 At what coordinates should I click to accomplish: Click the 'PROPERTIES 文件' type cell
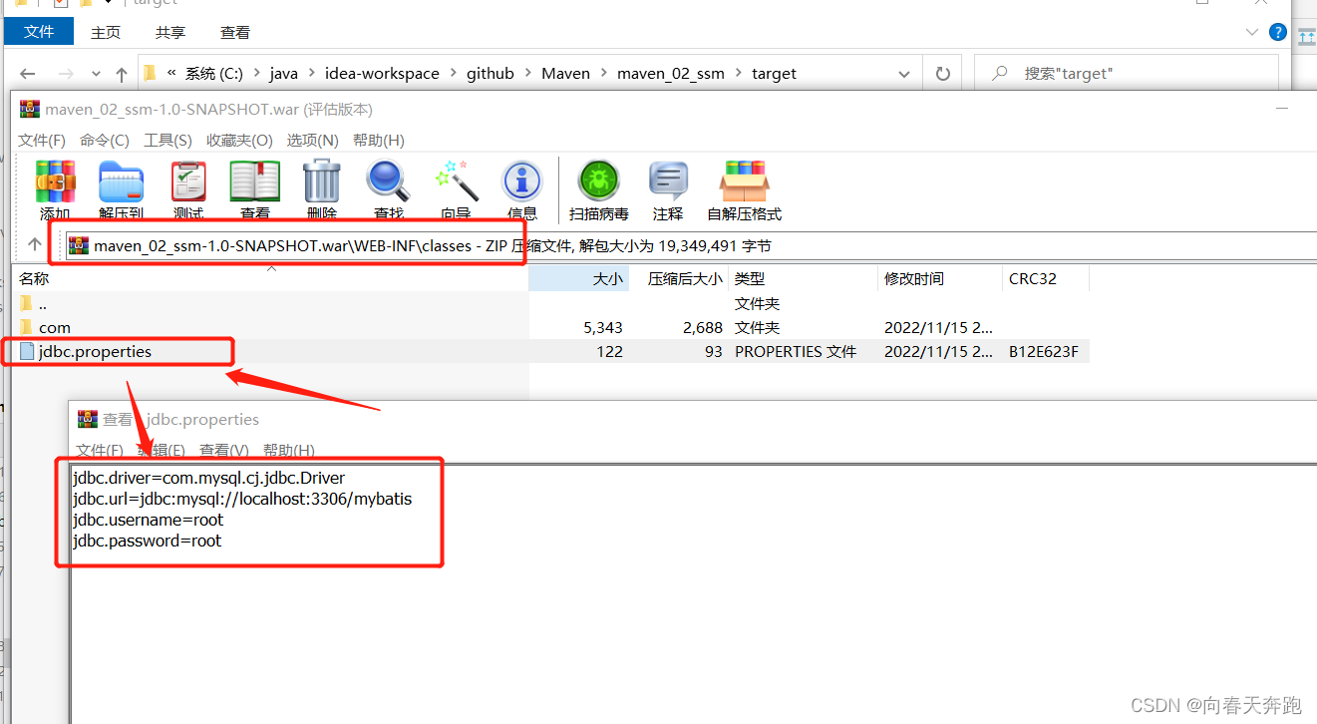pyautogui.click(x=796, y=351)
